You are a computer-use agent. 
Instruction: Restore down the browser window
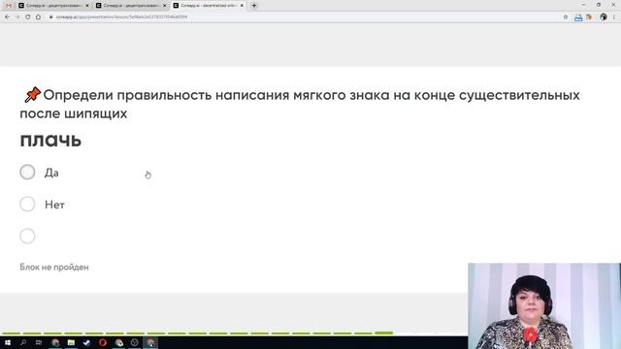point(599,5)
